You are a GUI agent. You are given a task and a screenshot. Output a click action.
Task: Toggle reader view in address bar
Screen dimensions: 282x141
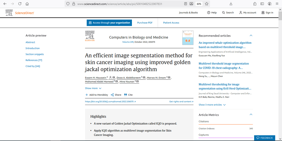coord(186,4)
